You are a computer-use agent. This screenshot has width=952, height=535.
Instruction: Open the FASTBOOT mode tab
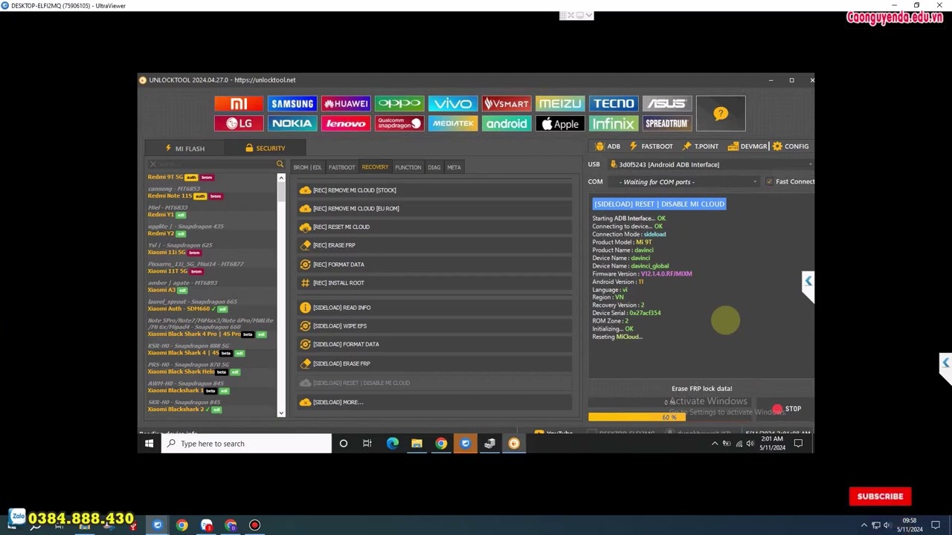pyautogui.click(x=342, y=167)
